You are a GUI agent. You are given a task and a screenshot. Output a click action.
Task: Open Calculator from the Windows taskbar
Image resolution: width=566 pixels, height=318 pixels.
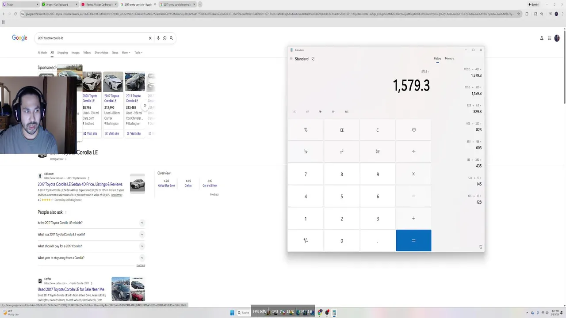[x=334, y=313]
